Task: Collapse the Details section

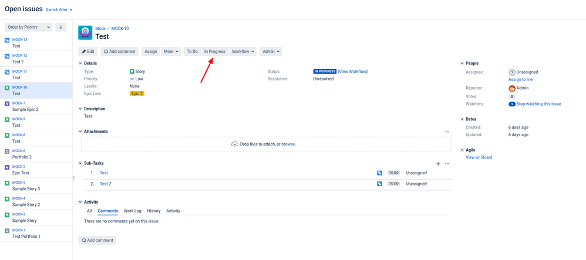Action: pos(80,63)
